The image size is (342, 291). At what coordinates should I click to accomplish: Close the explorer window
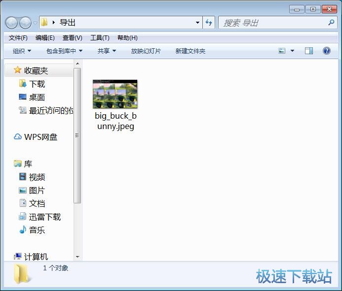coord(329,9)
